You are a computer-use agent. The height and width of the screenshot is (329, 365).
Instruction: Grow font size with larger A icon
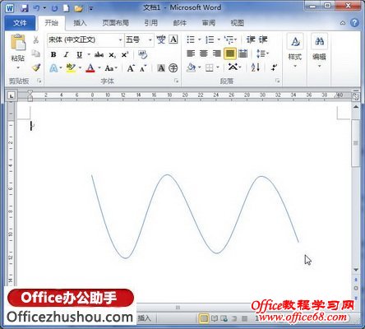point(131,68)
